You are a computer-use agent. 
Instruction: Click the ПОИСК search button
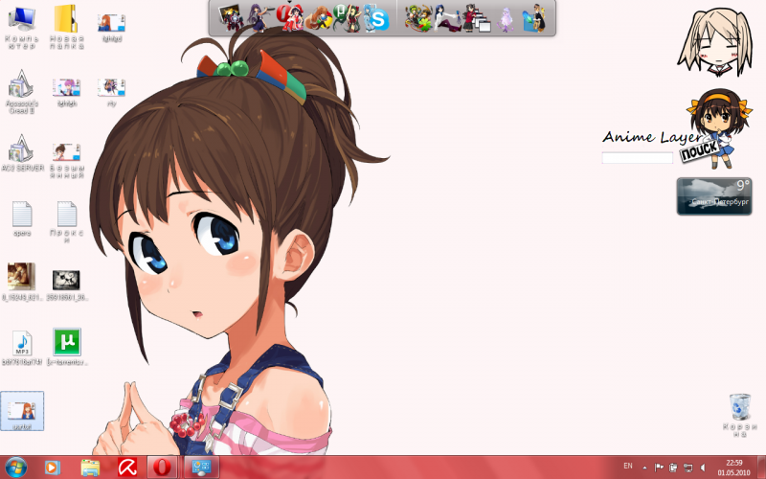[700, 151]
